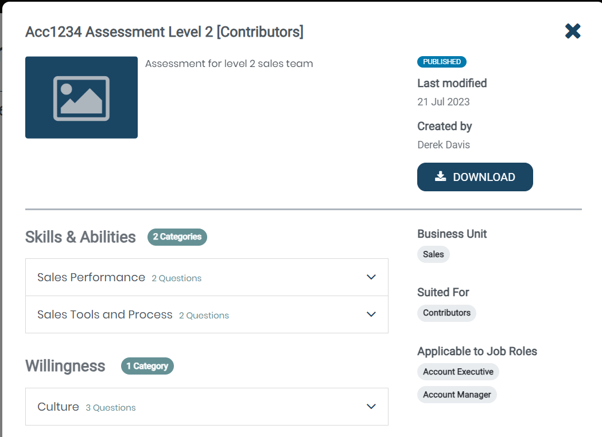The width and height of the screenshot is (602, 437).
Task: Click the Applicable to Job Roles heading
Action: 477,351
